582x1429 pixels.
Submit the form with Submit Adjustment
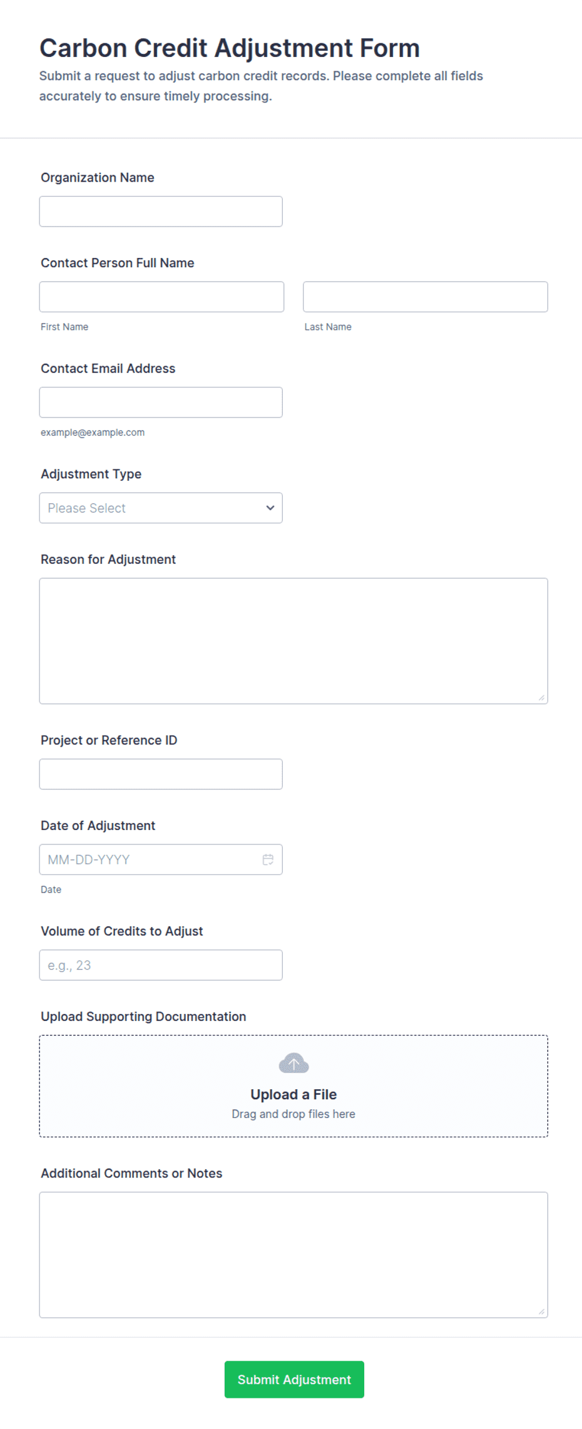click(294, 1380)
